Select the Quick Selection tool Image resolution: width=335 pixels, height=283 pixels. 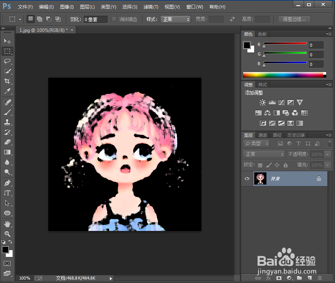(7, 71)
